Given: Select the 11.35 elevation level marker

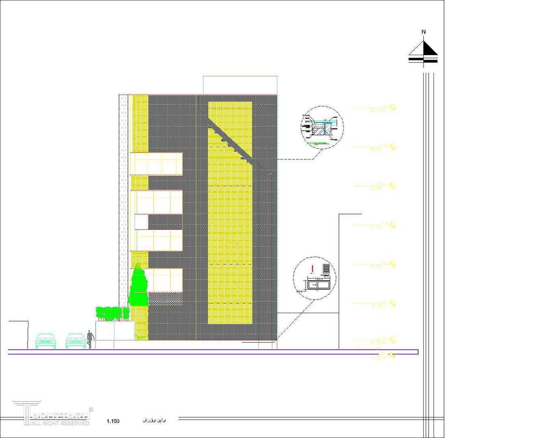Looking at the screenshot, I should (x=392, y=225).
